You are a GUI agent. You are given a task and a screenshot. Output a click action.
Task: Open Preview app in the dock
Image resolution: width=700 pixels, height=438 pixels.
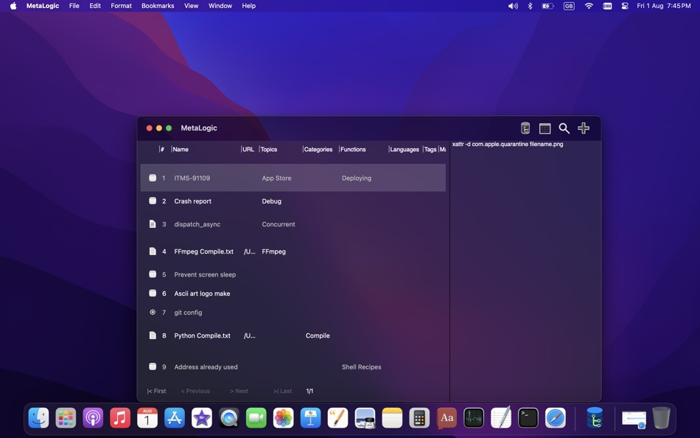click(365, 418)
